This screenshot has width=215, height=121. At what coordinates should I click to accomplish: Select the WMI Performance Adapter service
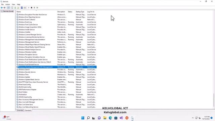pyautogui.click(x=56, y=90)
